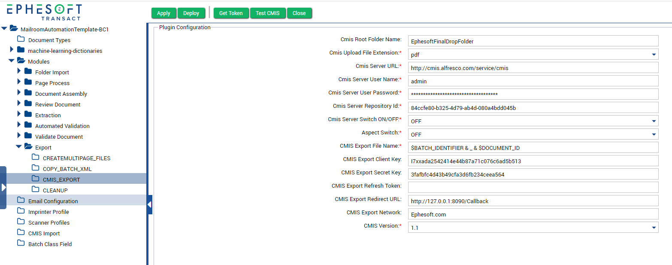
Task: Click the CMIS_EXPORT folder icon
Action: click(x=36, y=179)
